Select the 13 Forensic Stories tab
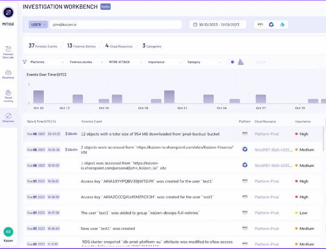 click(x=82, y=46)
